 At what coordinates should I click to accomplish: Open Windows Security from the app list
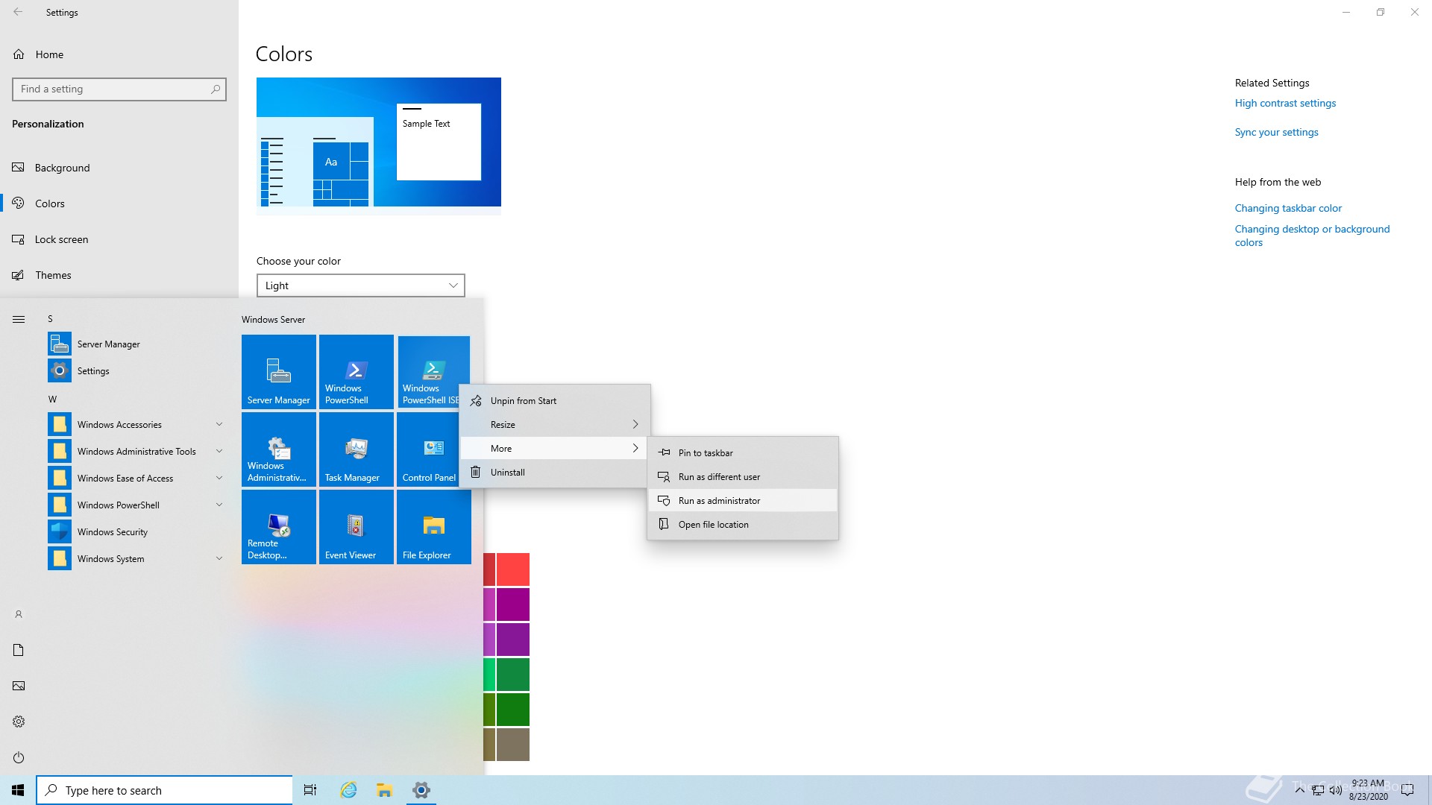click(137, 531)
